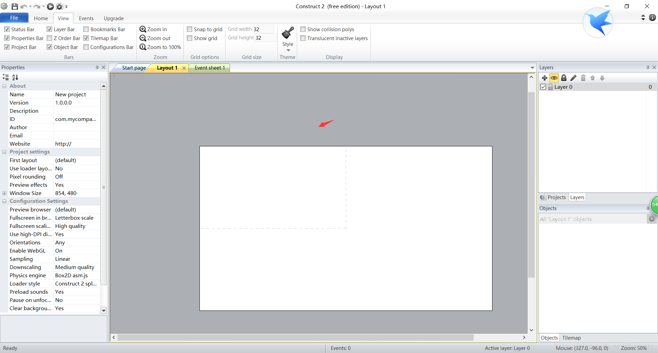Click the Grid height input field
The image size is (658, 353).
point(265,38)
